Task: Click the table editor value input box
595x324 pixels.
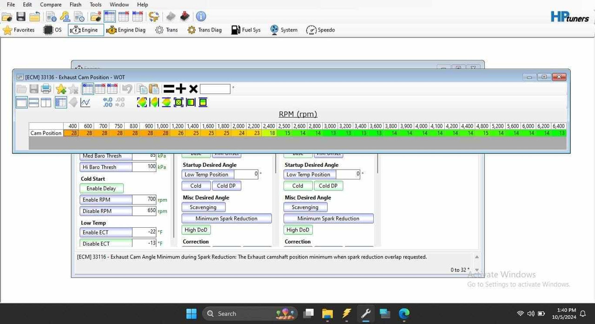Action: point(215,89)
